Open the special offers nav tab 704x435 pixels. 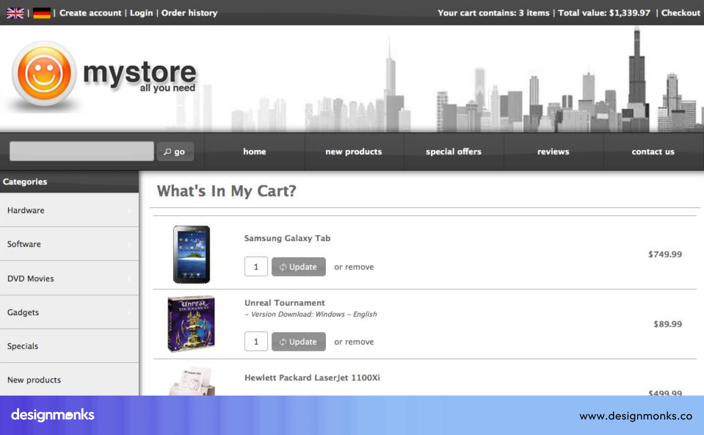point(453,152)
